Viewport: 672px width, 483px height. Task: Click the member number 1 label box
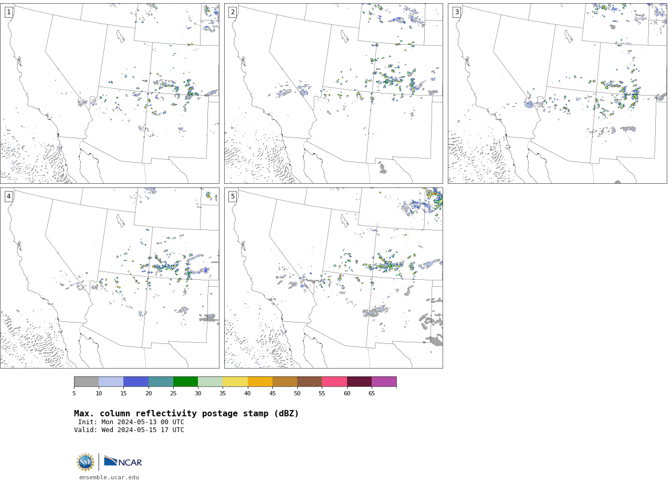(8, 12)
